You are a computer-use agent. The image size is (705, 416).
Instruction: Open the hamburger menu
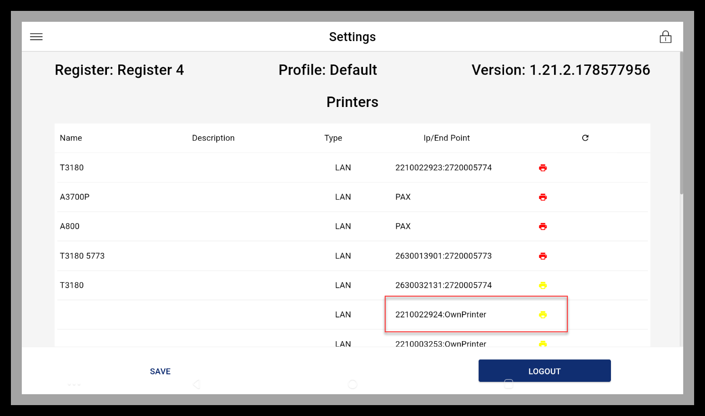click(36, 37)
